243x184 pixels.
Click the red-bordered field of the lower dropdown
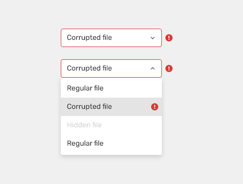[x=111, y=68]
